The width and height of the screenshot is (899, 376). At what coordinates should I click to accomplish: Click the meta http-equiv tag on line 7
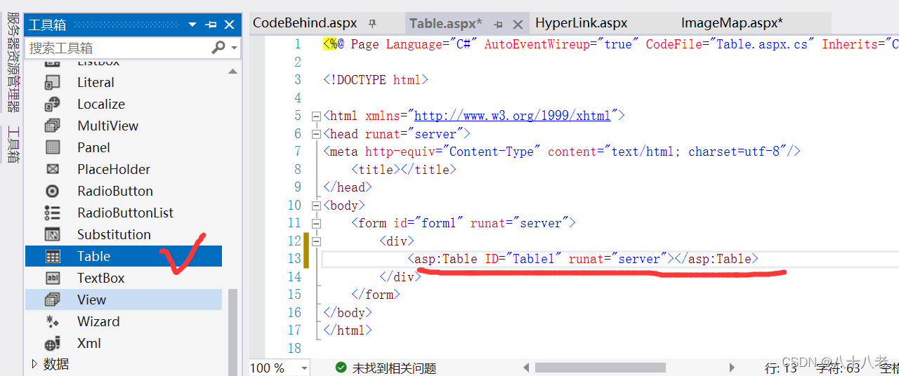(562, 152)
